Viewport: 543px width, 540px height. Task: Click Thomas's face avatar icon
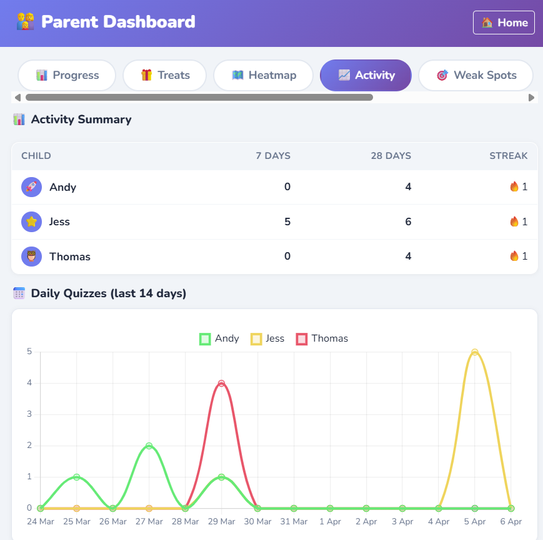click(31, 256)
